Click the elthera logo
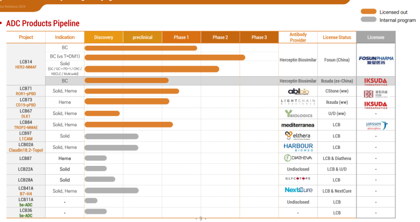 pos(298,136)
